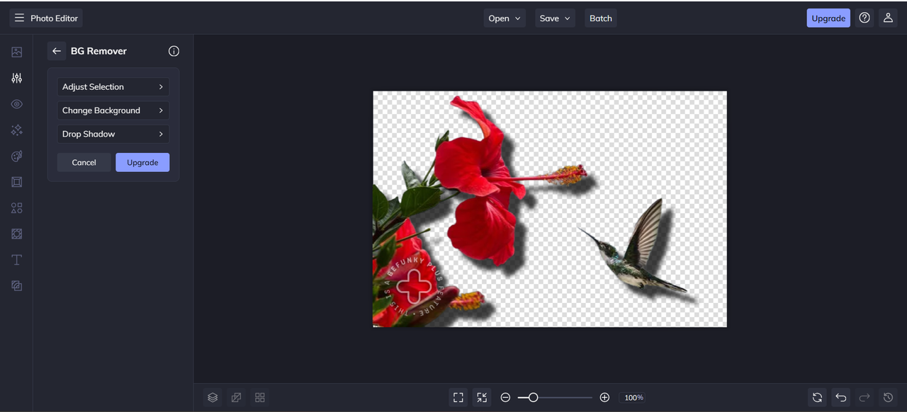Expand the Drop Shadow option
The image size is (907, 412).
coord(113,134)
